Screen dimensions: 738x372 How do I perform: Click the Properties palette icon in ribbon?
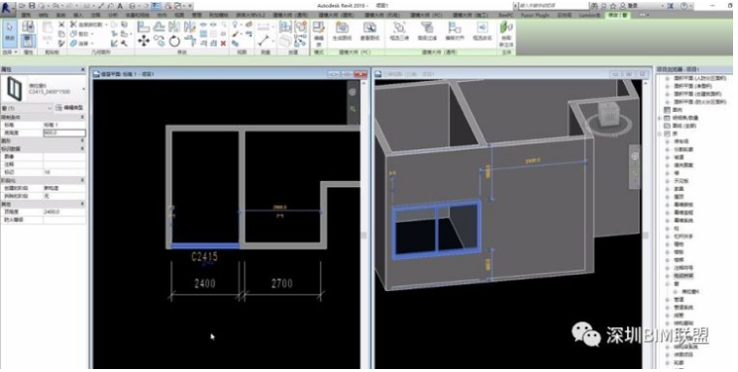29,41
